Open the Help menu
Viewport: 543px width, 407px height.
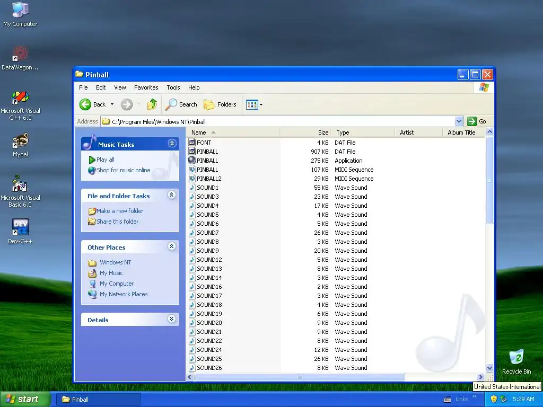194,87
